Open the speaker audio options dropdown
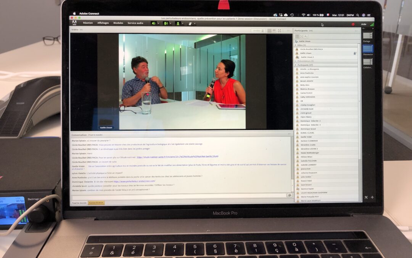The image size is (412, 258). coord(158,23)
